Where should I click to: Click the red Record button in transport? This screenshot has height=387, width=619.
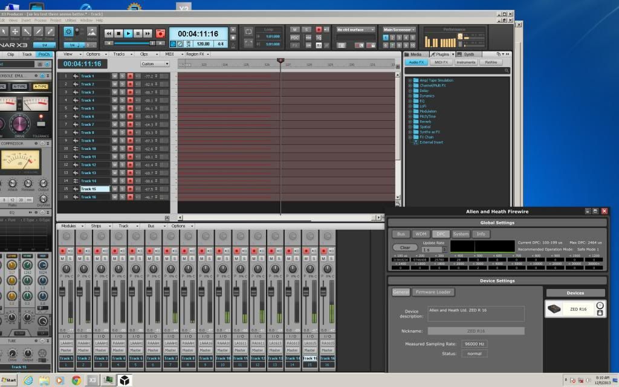(160, 34)
